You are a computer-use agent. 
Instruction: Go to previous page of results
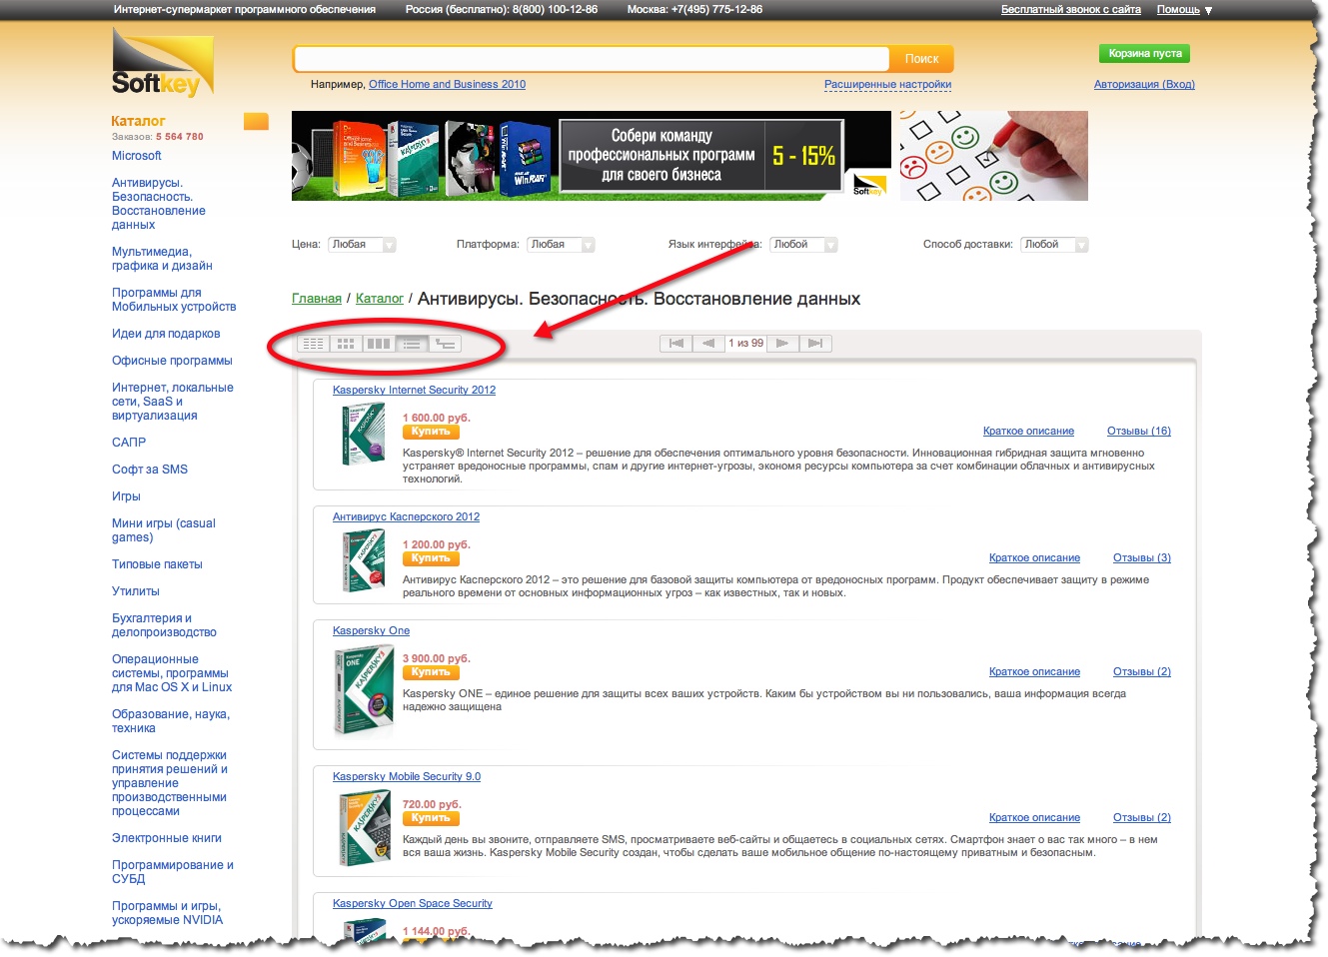(708, 344)
